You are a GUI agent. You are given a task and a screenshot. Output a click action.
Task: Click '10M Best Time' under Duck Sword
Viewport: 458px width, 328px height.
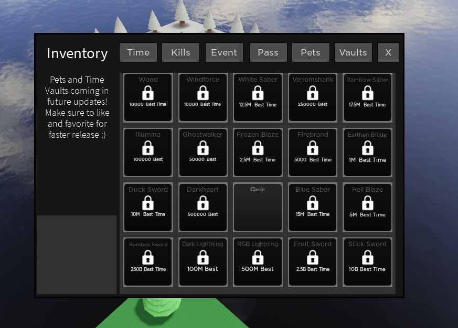[148, 214]
